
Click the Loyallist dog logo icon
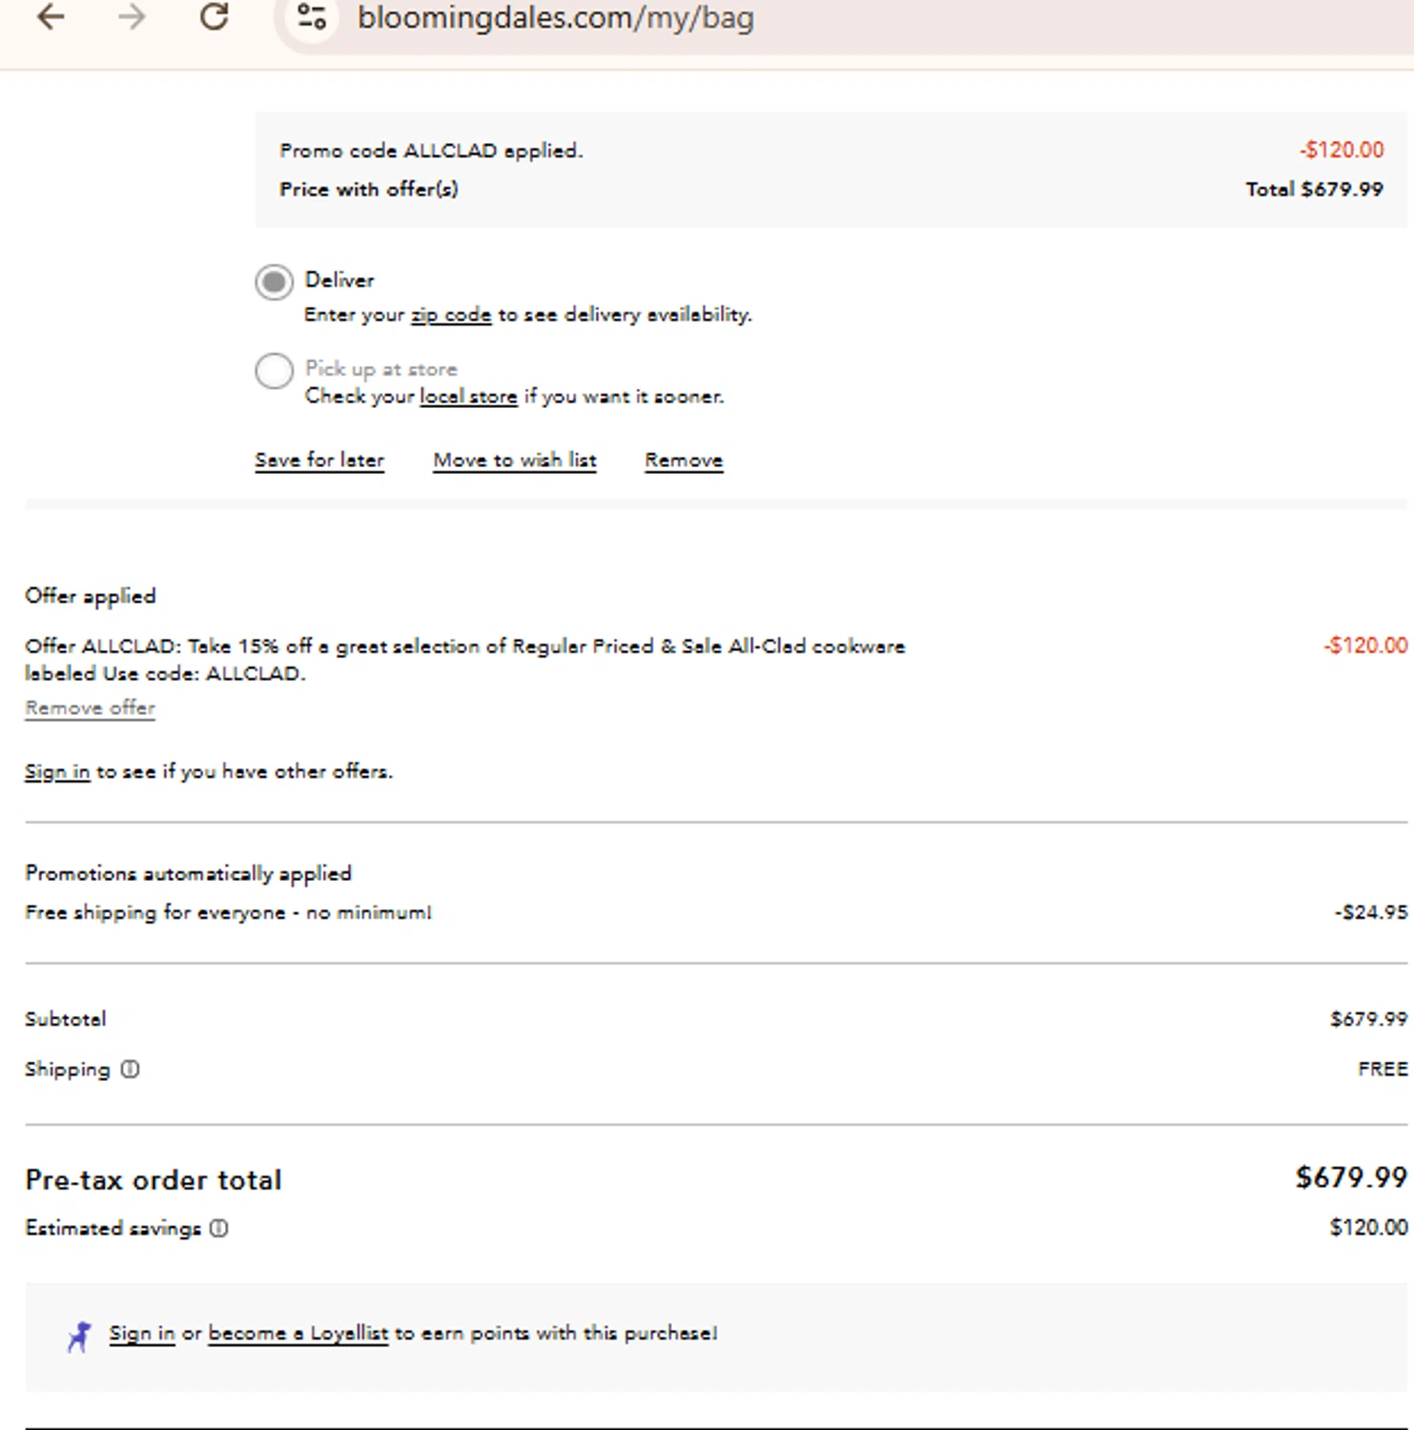click(79, 1336)
